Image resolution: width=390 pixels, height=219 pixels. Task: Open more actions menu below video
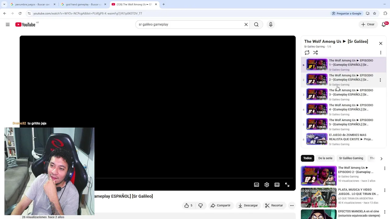click(x=292, y=206)
